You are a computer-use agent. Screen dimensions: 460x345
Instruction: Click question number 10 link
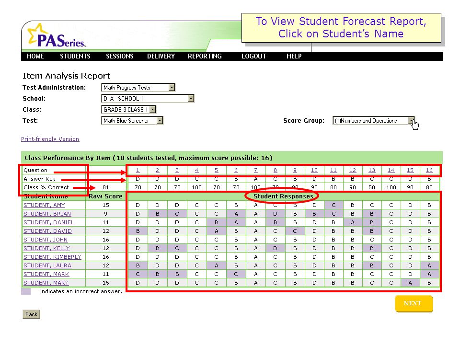coord(314,170)
